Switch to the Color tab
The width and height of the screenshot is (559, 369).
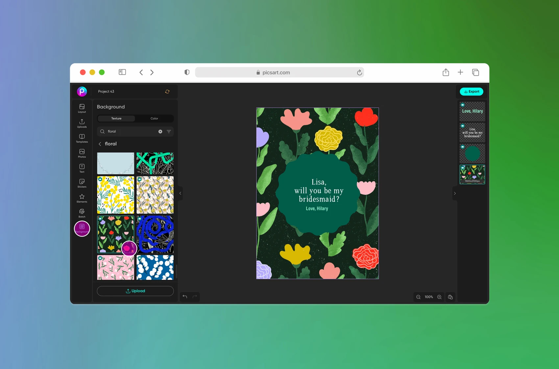154,118
